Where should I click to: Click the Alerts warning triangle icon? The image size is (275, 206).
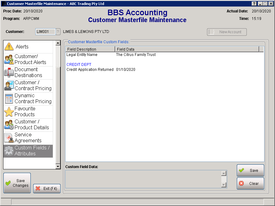[9, 47]
